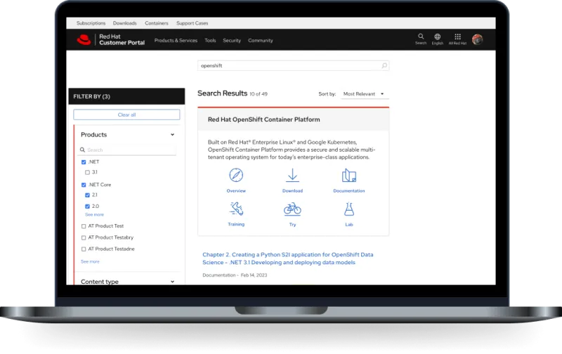Uncheck the .NET Core checkbox
Image resolution: width=562 pixels, height=354 pixels.
[x=84, y=185]
